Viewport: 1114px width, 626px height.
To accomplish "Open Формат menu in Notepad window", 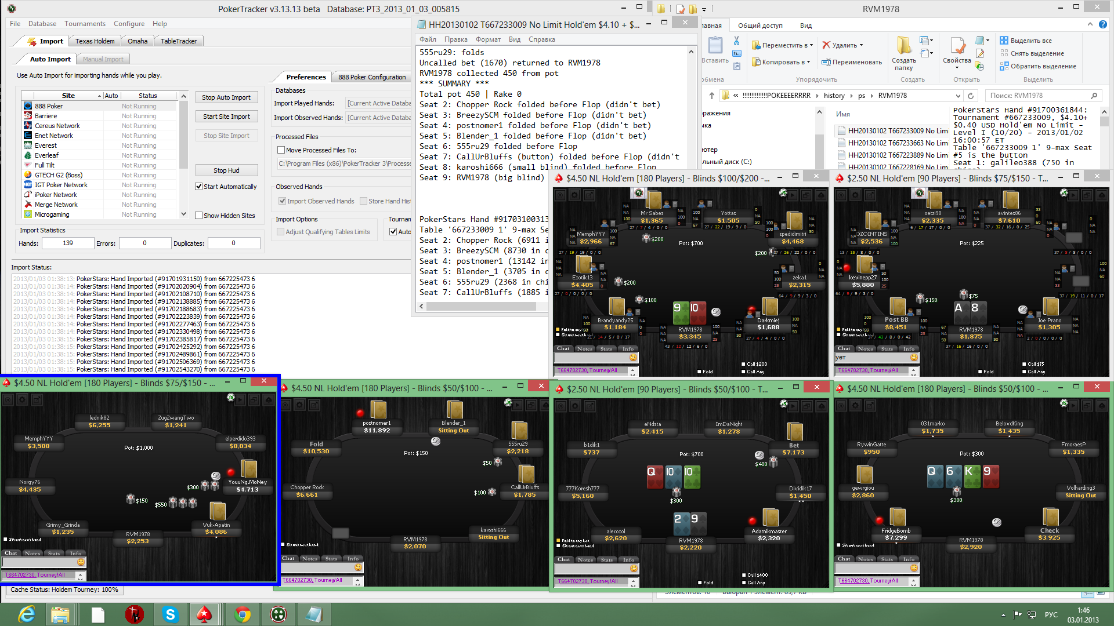I will [488, 39].
